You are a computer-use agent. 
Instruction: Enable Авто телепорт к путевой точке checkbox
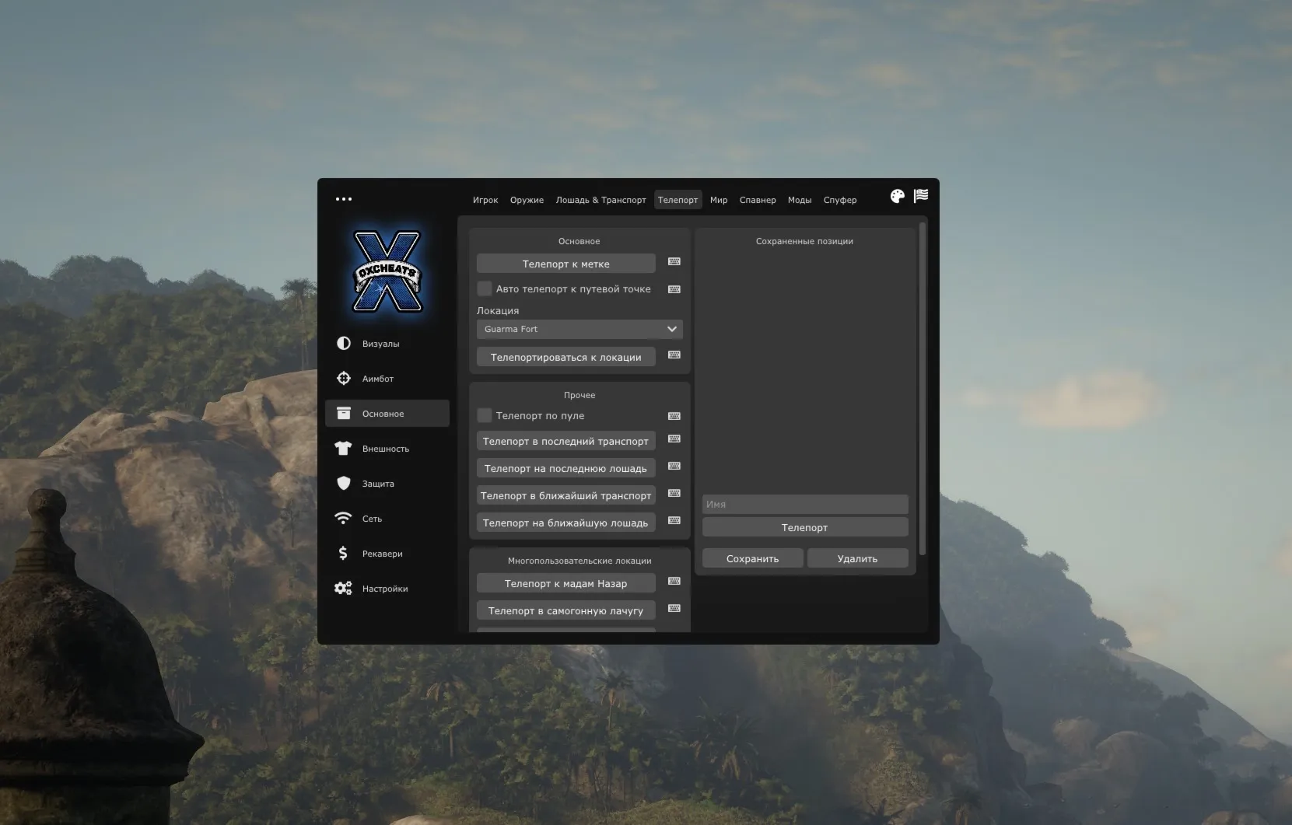click(x=485, y=288)
